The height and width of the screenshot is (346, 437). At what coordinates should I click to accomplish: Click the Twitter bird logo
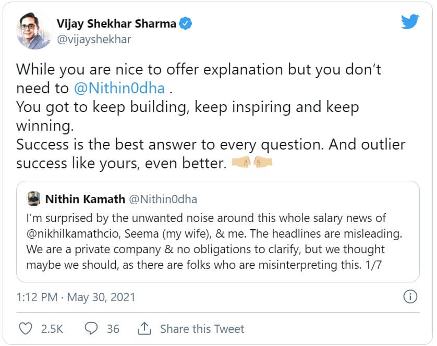click(x=410, y=22)
